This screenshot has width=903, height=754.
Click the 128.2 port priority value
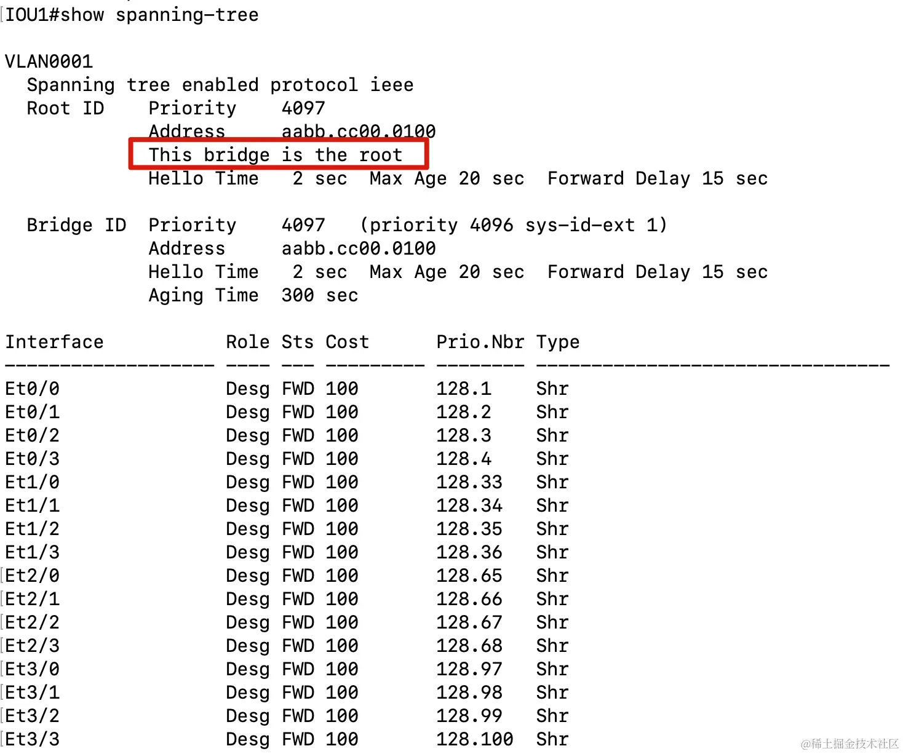[x=464, y=412]
